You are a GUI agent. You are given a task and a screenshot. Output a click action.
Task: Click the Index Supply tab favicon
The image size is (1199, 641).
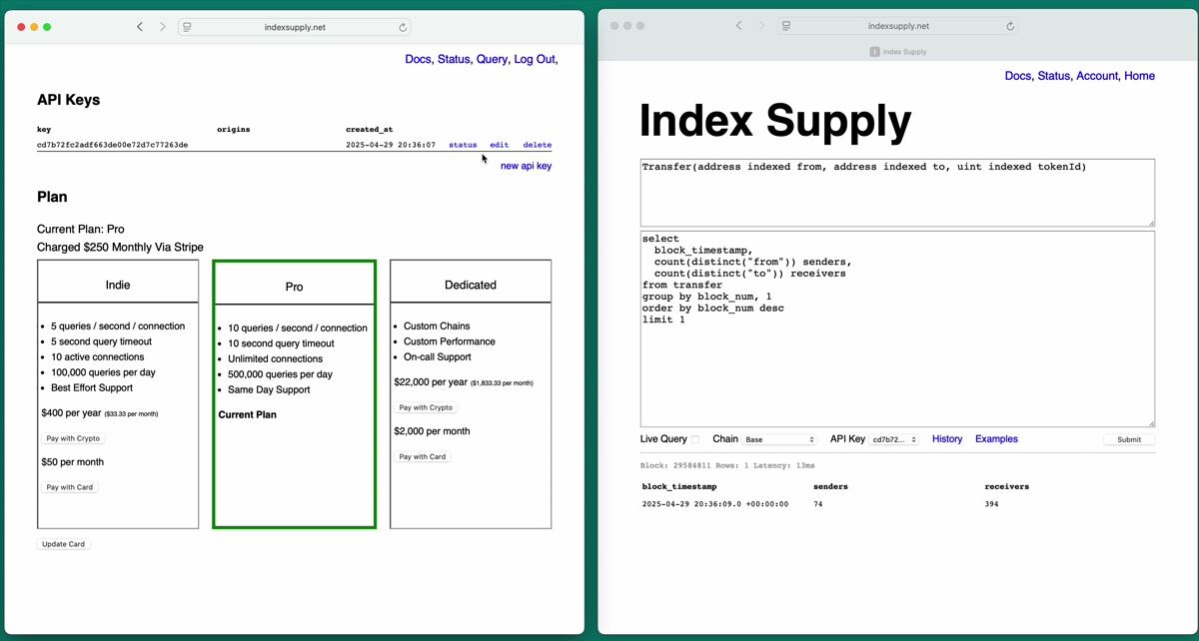pyautogui.click(x=874, y=52)
